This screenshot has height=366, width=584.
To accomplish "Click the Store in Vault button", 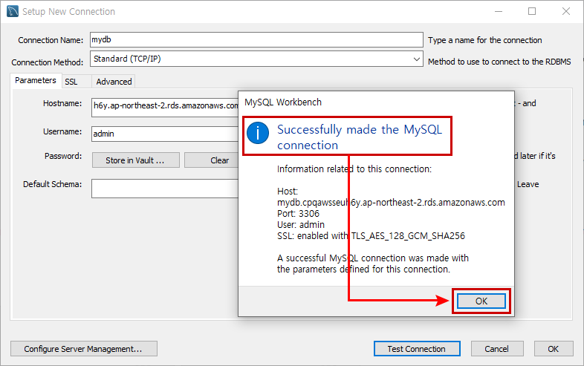I will pyautogui.click(x=135, y=160).
